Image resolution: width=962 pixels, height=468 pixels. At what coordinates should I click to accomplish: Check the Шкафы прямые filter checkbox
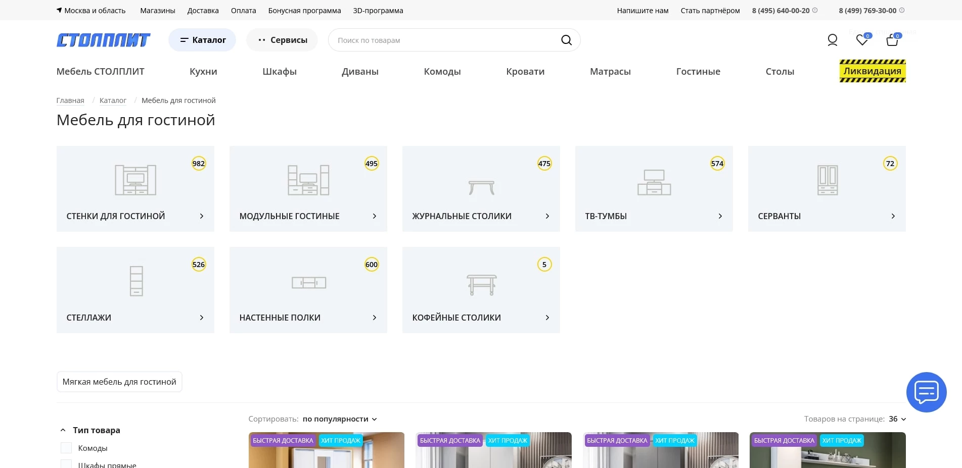click(x=66, y=463)
